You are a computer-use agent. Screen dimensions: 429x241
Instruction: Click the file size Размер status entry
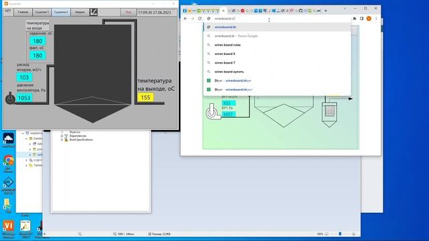(160, 234)
